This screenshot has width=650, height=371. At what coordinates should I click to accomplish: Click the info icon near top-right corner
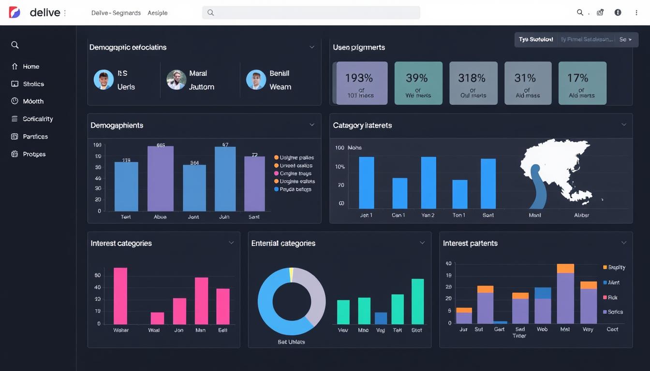click(618, 13)
